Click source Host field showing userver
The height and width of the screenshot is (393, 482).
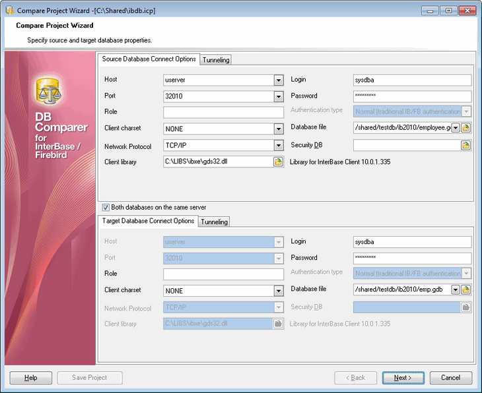tap(219, 80)
